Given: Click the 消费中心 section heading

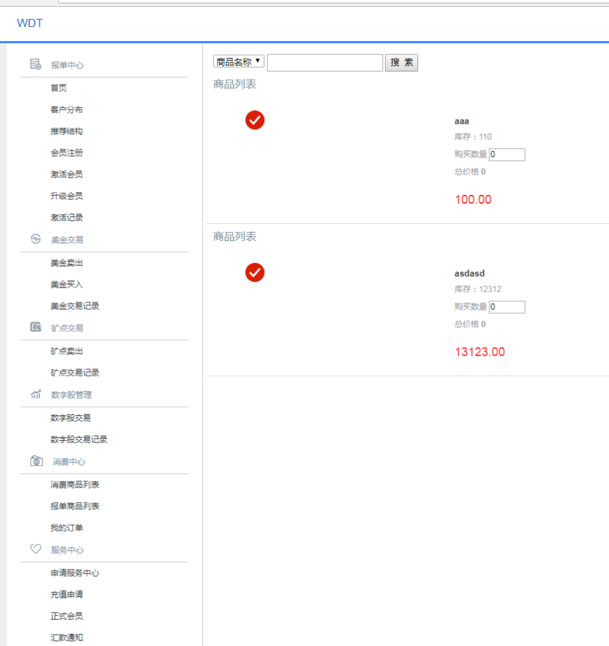Looking at the screenshot, I should click(69, 462).
